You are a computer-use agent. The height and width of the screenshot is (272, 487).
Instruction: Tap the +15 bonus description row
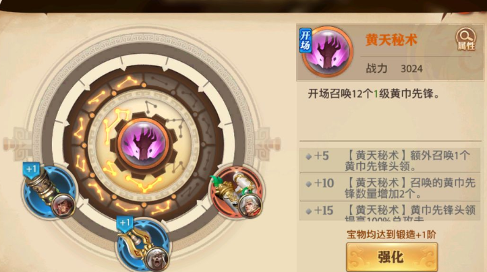pyautogui.click(x=390, y=211)
